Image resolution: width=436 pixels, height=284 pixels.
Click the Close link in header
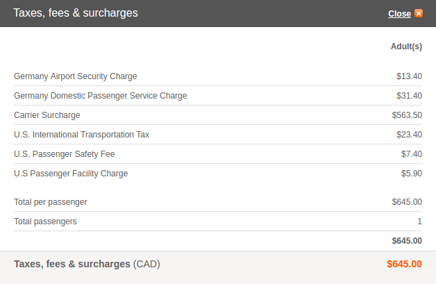click(x=399, y=14)
